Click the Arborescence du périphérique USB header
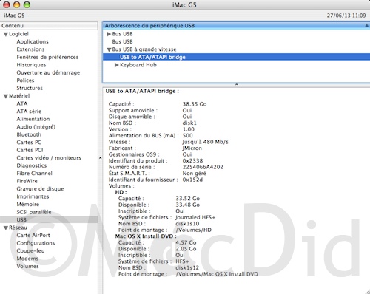Screen dimensions: 370x294 (236, 26)
